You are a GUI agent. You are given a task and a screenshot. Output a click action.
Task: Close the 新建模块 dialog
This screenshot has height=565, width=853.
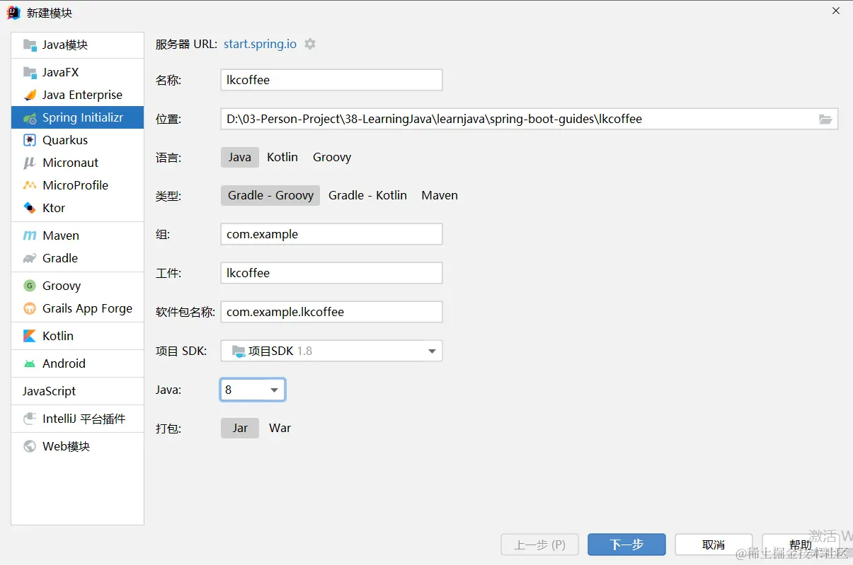coord(836,11)
